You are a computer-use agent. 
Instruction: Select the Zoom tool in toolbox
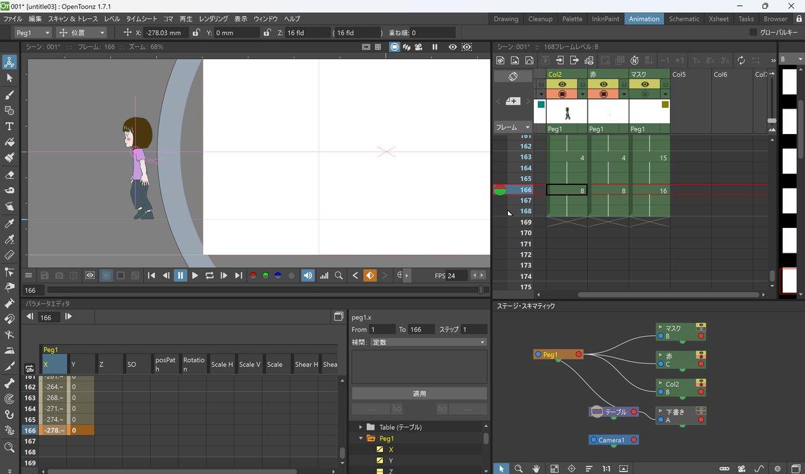tap(9, 447)
